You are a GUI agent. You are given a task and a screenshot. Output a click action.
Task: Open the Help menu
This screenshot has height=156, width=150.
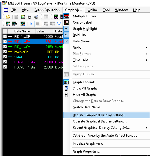137,10
